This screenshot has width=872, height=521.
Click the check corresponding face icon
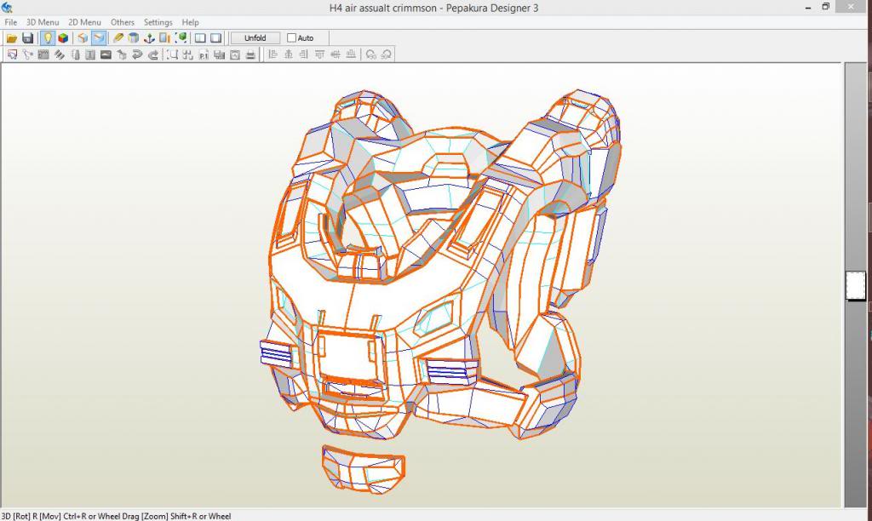coord(121,54)
